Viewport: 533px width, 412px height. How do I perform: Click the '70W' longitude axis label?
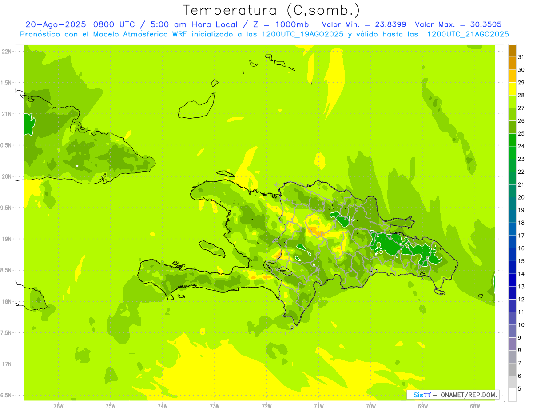[371, 406]
